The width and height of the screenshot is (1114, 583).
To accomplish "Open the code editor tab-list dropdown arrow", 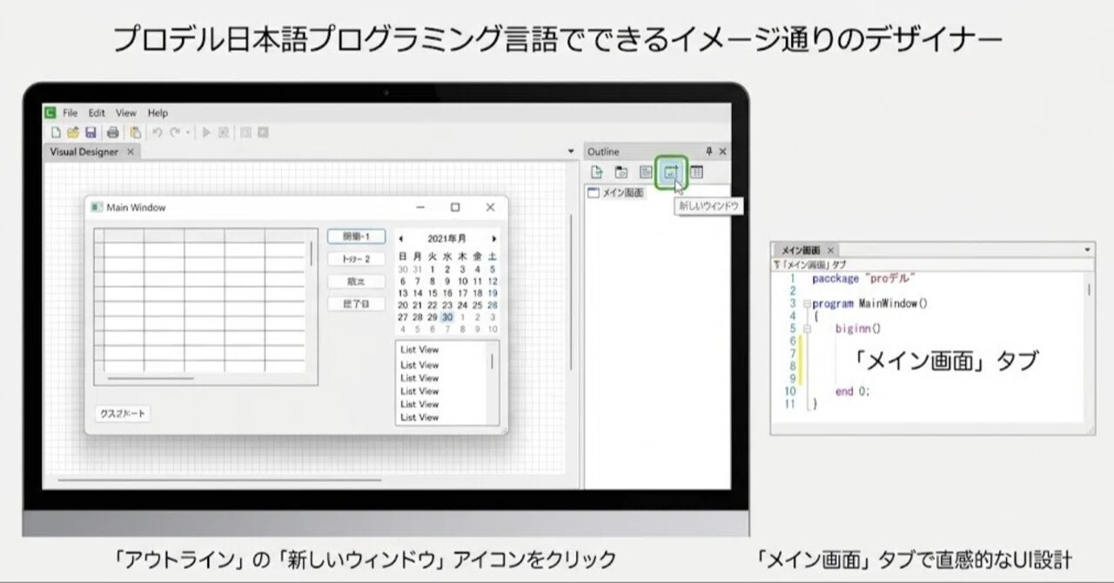I will tap(1088, 250).
